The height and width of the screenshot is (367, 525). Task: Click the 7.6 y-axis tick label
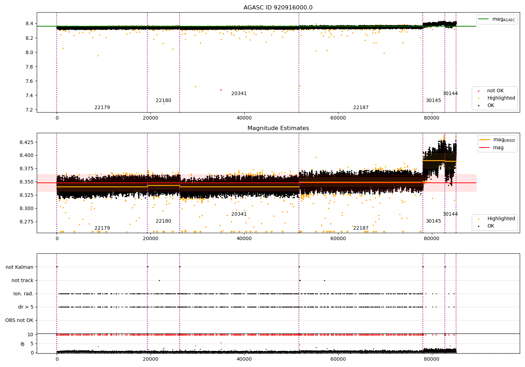29,81
